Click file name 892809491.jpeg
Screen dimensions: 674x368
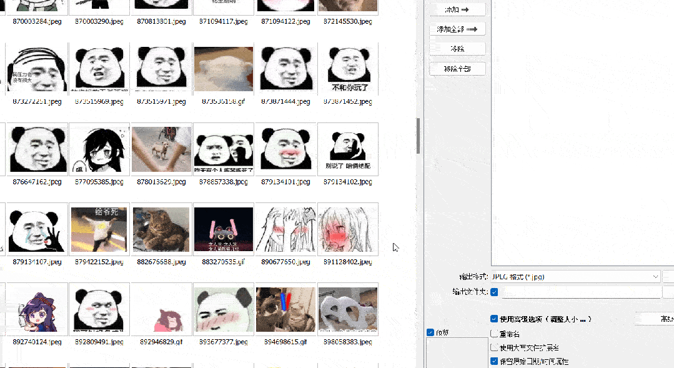[99, 342]
